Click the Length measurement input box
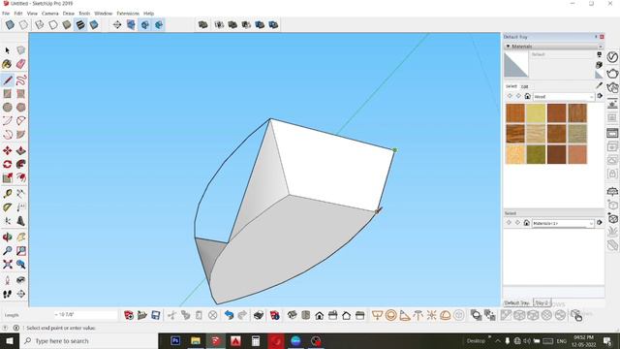620x349 pixels. click(x=85, y=315)
